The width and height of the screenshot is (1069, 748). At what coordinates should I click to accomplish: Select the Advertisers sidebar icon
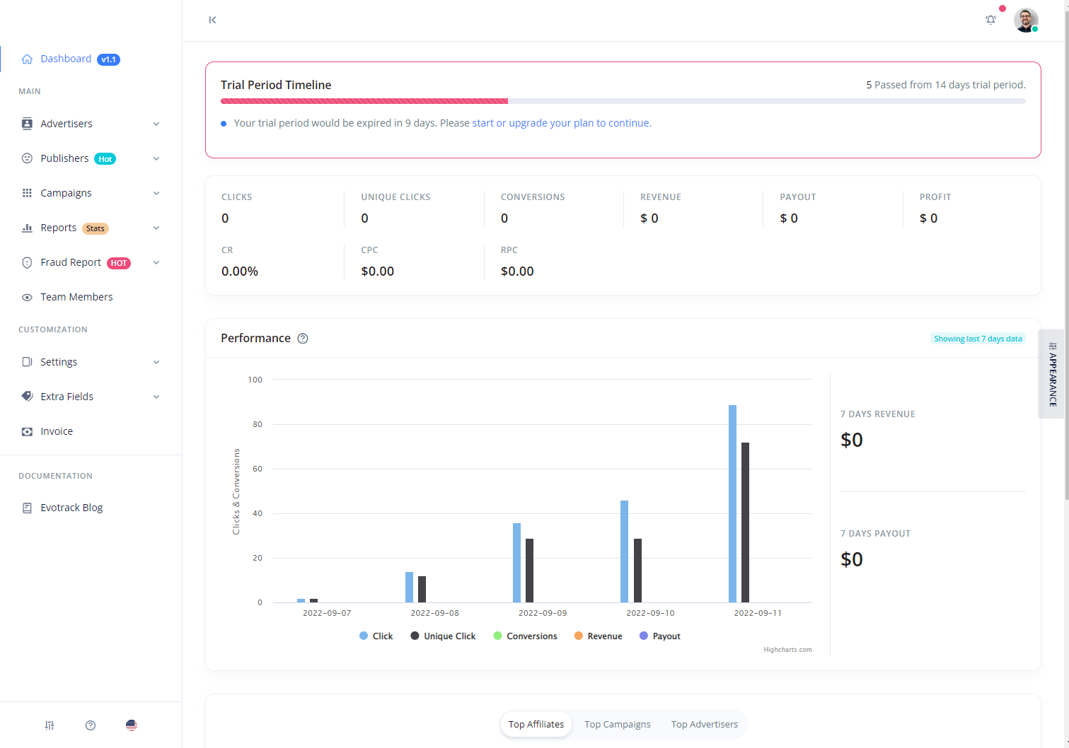tap(27, 123)
